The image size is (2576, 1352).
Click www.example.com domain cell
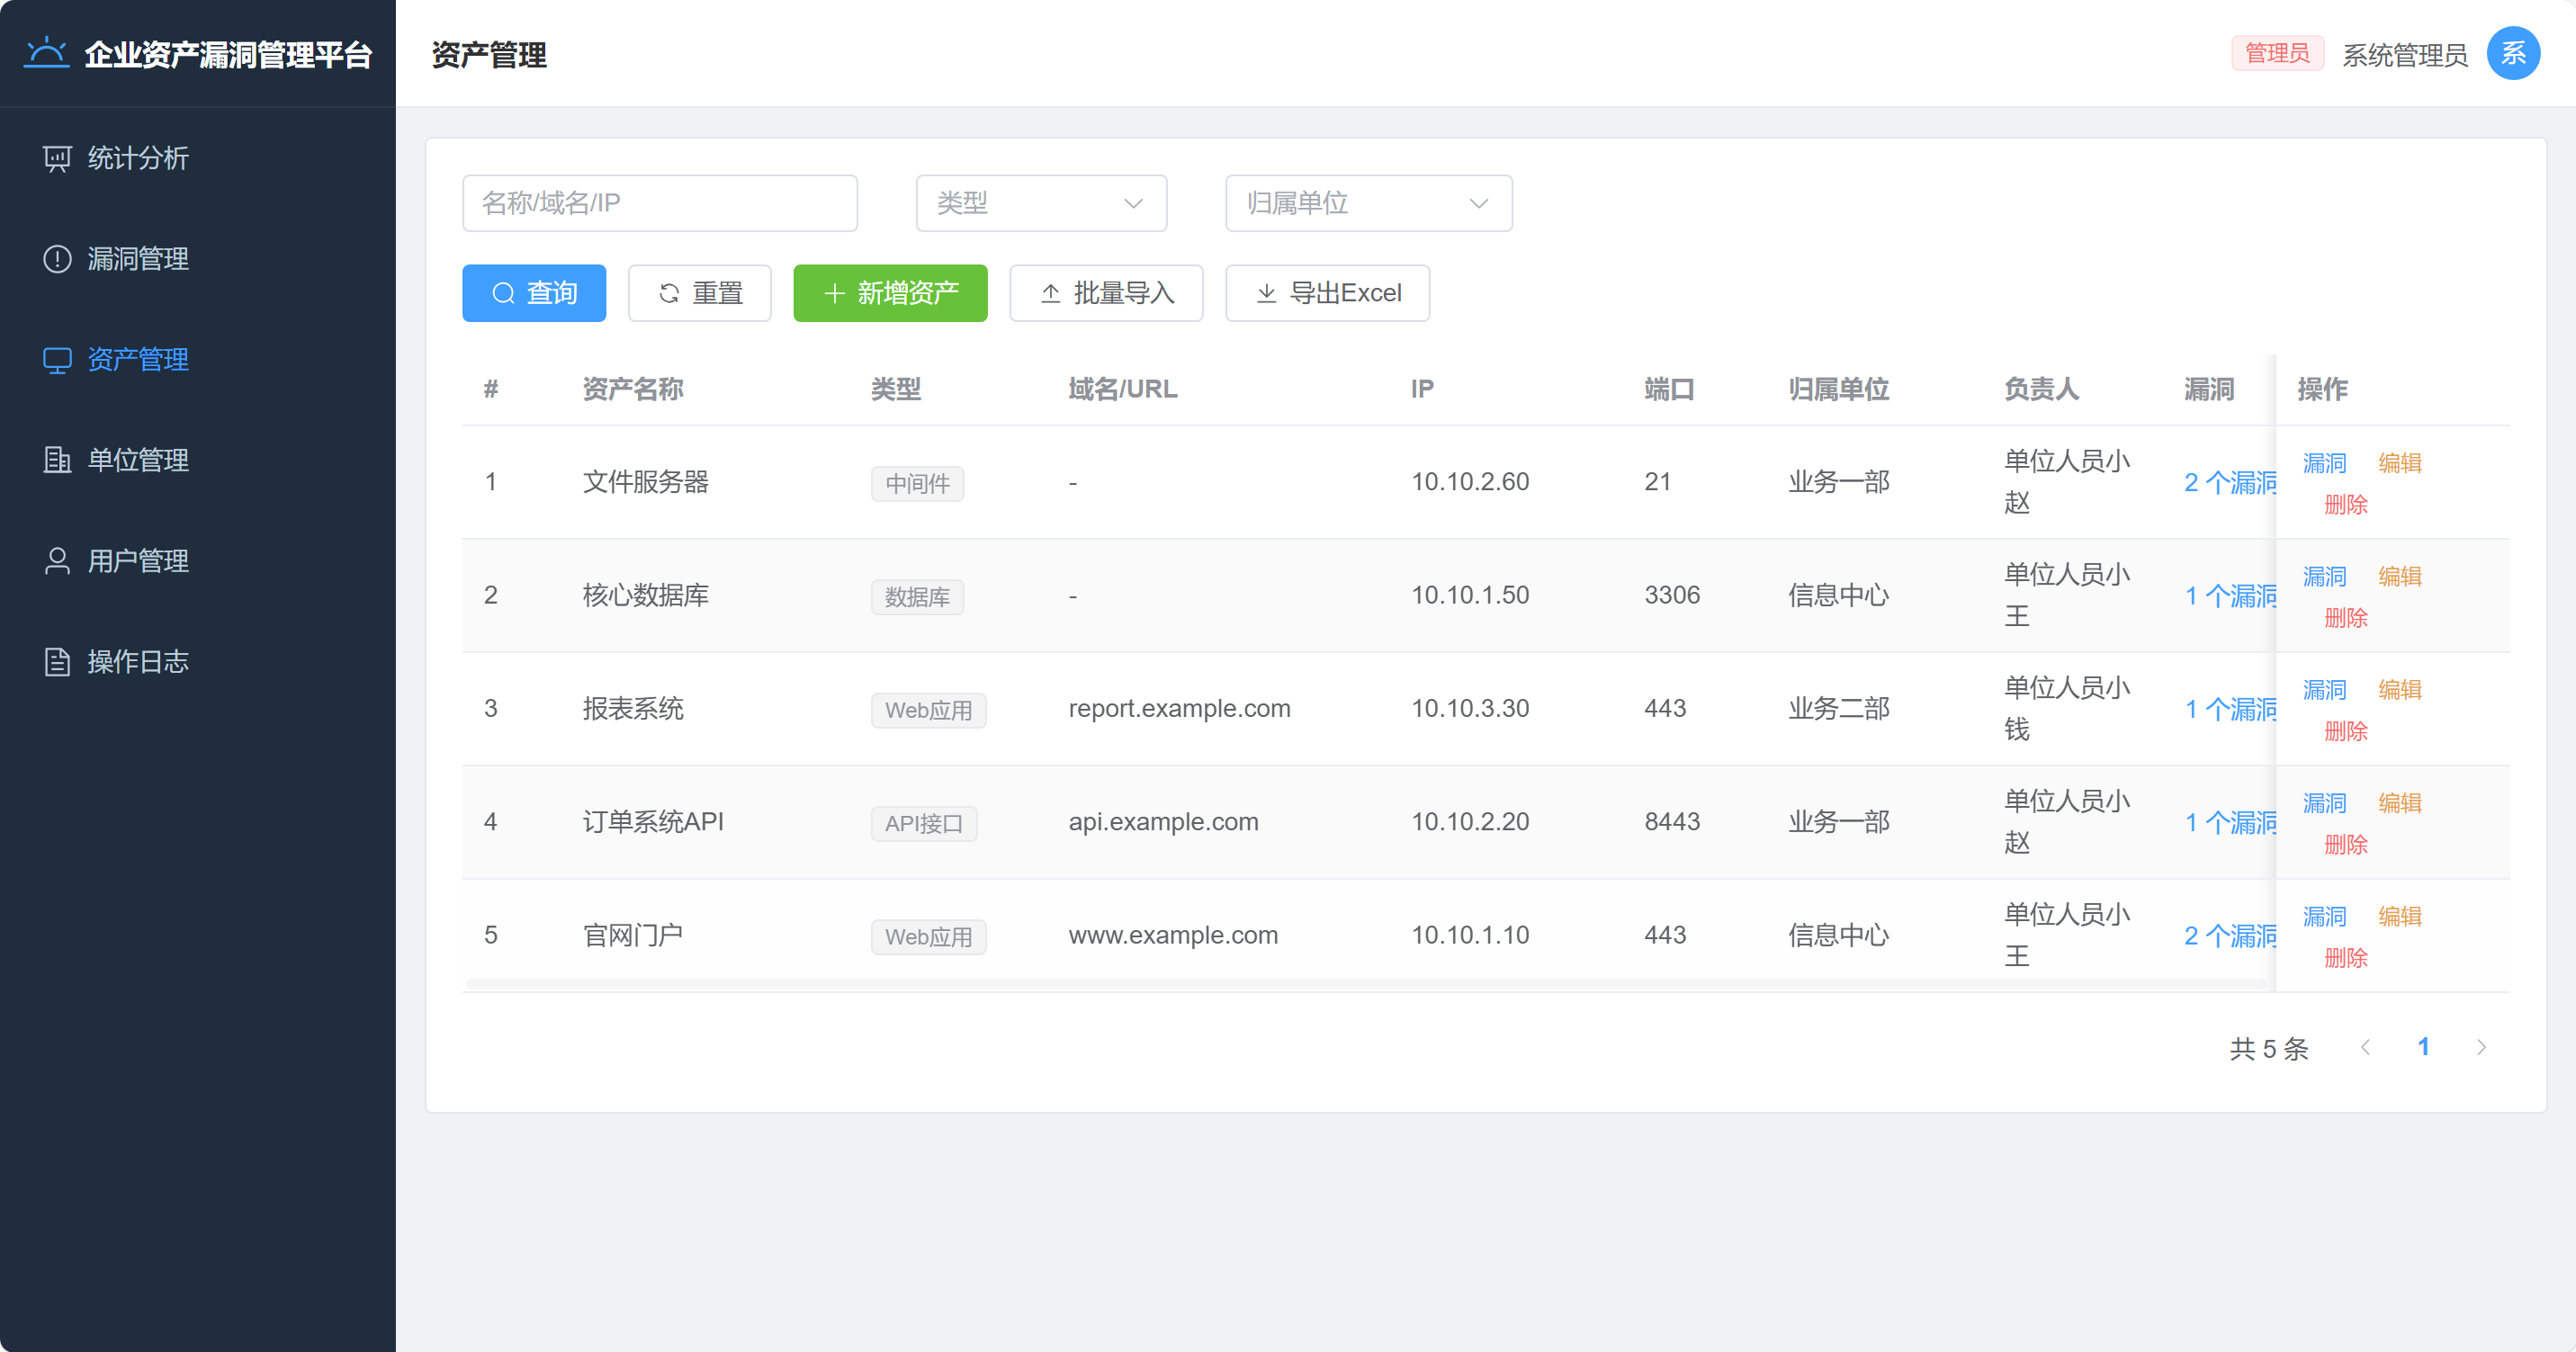(x=1173, y=935)
